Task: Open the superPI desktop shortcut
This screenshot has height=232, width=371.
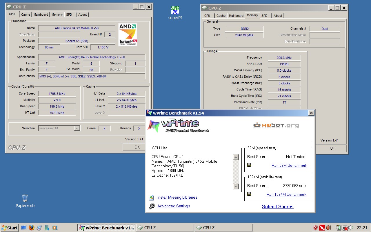Action: click(175, 13)
